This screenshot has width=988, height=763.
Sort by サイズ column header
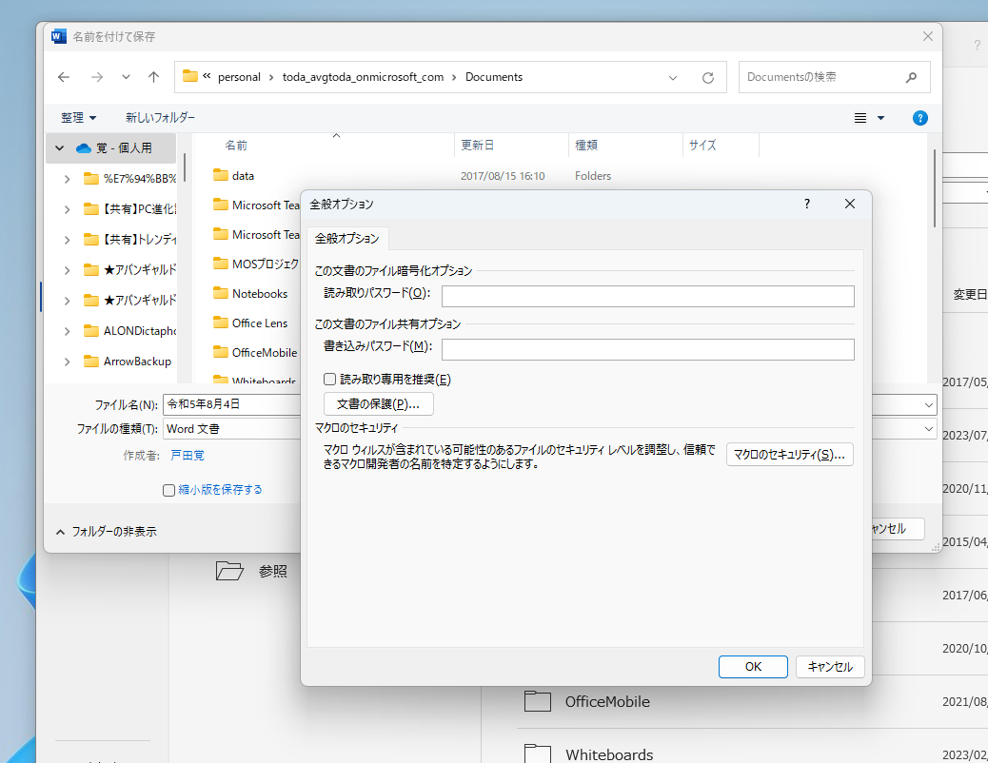(x=702, y=146)
